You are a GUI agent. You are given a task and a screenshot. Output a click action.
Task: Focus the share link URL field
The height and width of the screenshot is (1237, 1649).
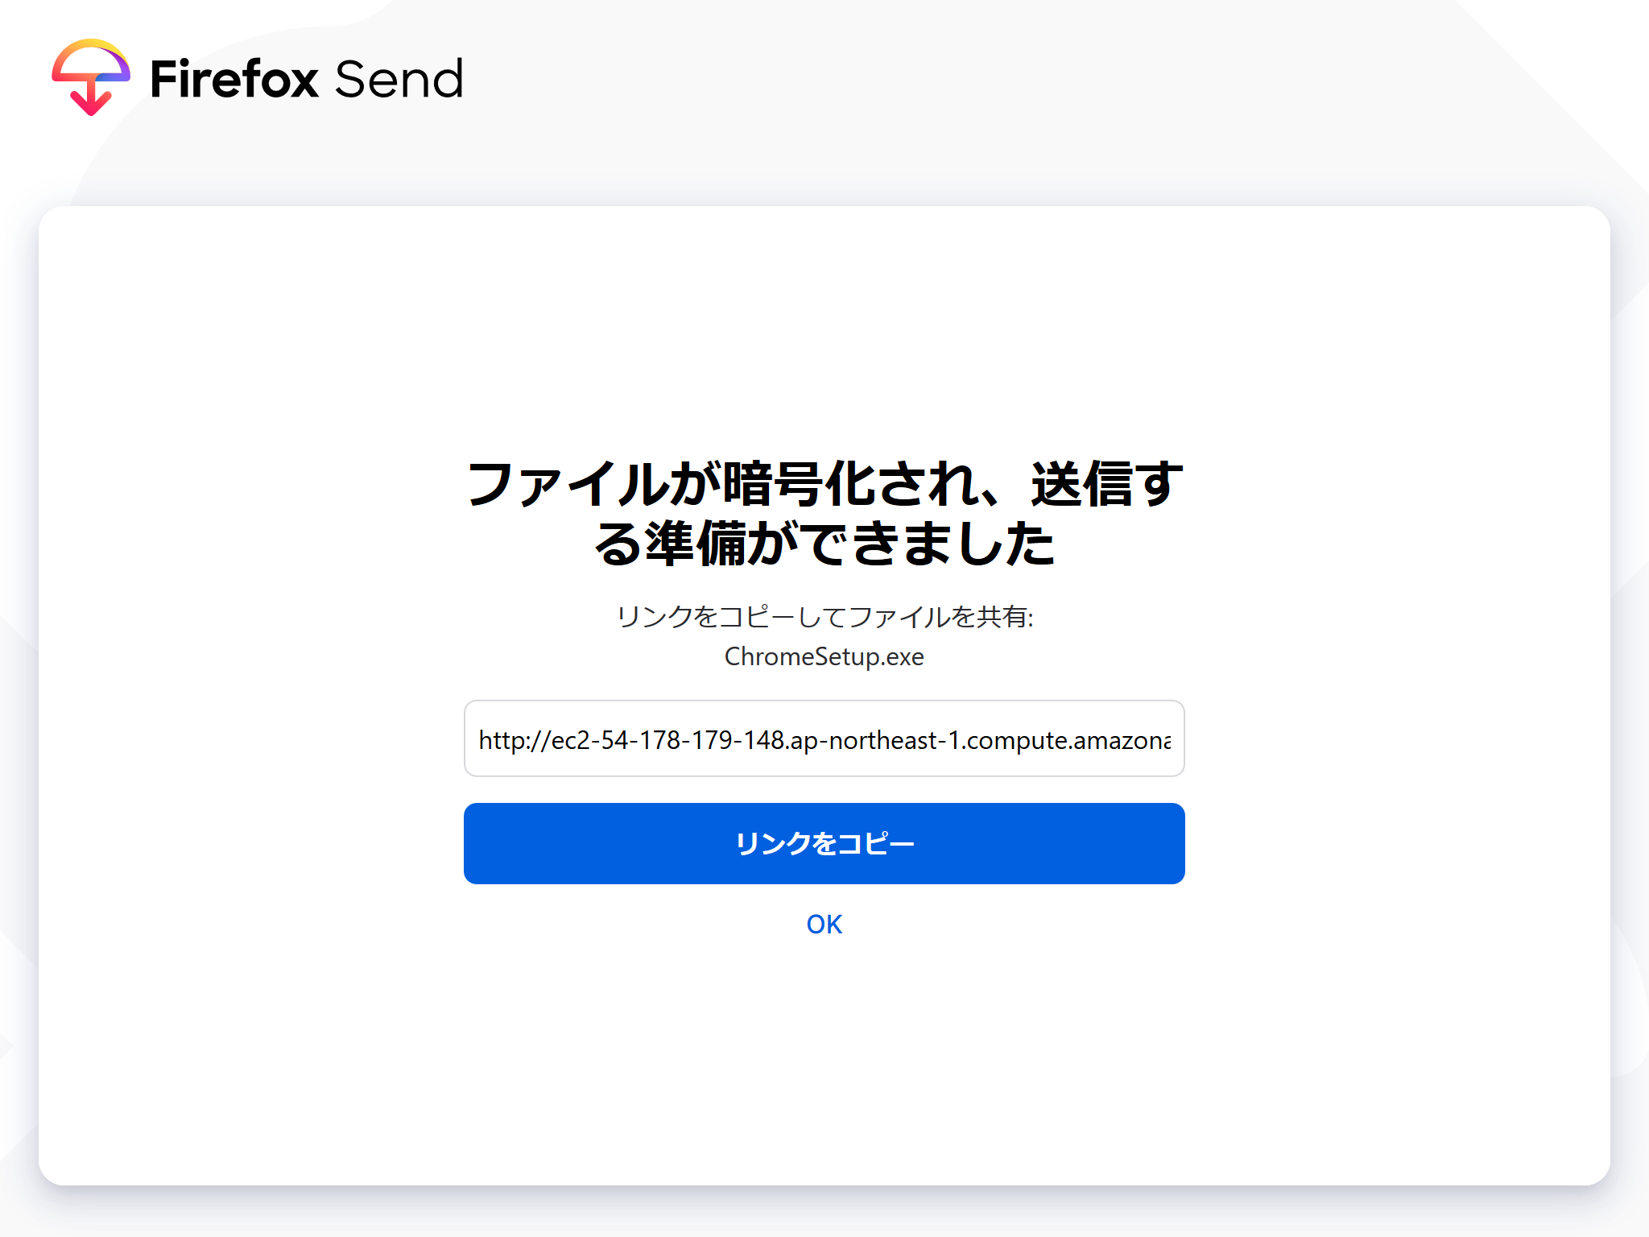tap(824, 738)
